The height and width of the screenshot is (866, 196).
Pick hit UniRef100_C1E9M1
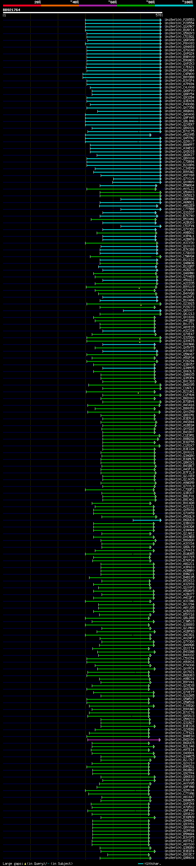pos(179,435)
